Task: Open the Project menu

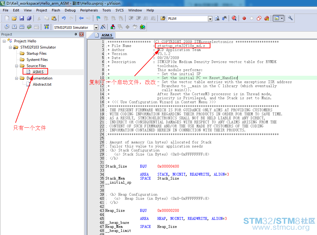Action: 42,10
